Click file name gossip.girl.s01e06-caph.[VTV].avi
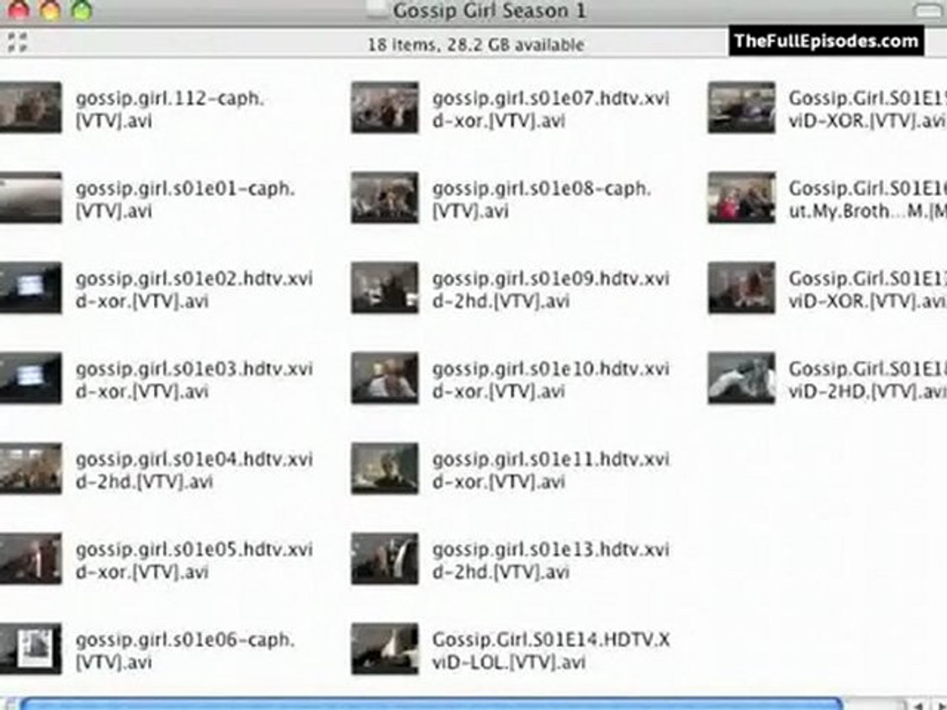Image resolution: width=947 pixels, height=710 pixels. click(x=185, y=651)
